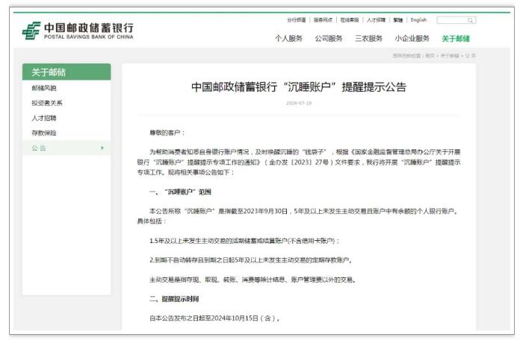
Task: Click the line 自本公告发布之日起至2024年10月15日
Action: click(215, 318)
